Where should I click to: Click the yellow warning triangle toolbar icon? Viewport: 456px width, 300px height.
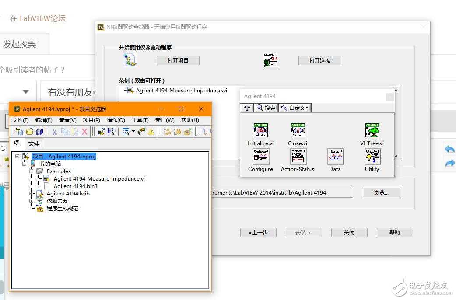pos(151,132)
